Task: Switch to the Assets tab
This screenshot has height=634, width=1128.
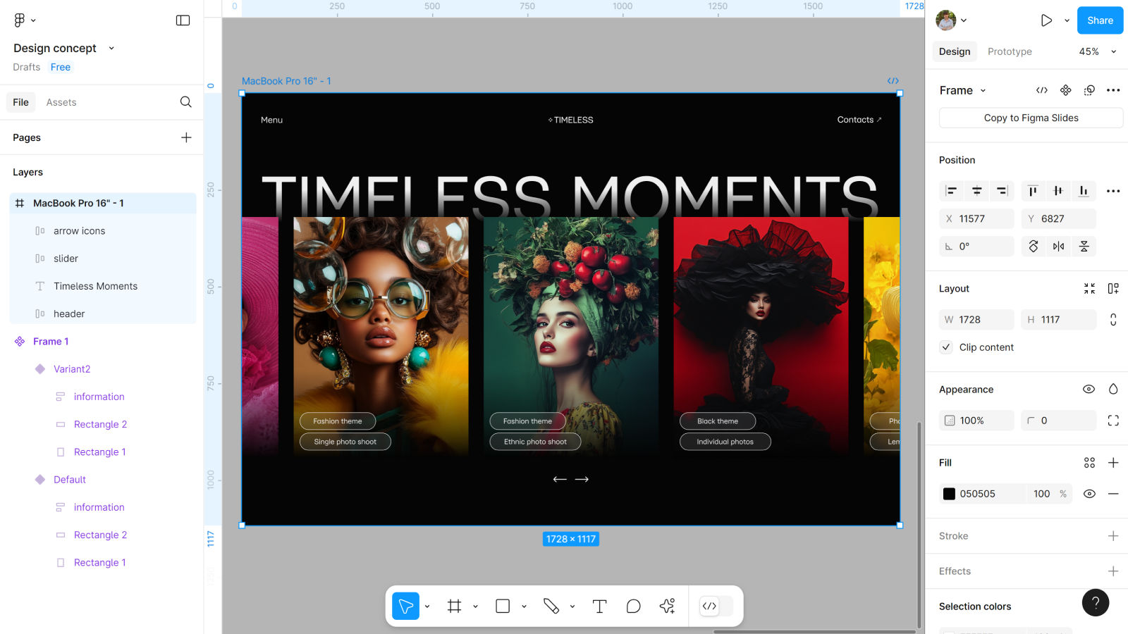Action: coord(61,102)
